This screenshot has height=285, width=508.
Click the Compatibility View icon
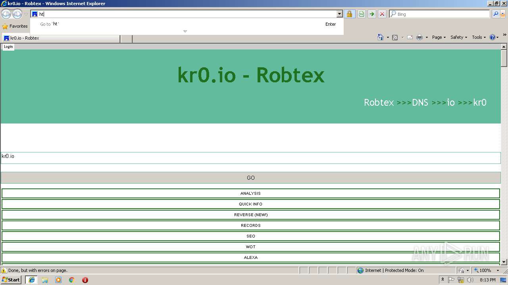click(x=362, y=14)
